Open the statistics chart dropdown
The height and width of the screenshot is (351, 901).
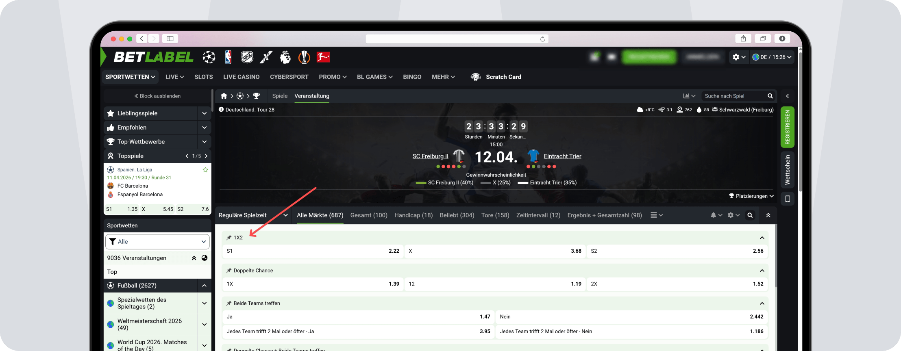coord(689,96)
